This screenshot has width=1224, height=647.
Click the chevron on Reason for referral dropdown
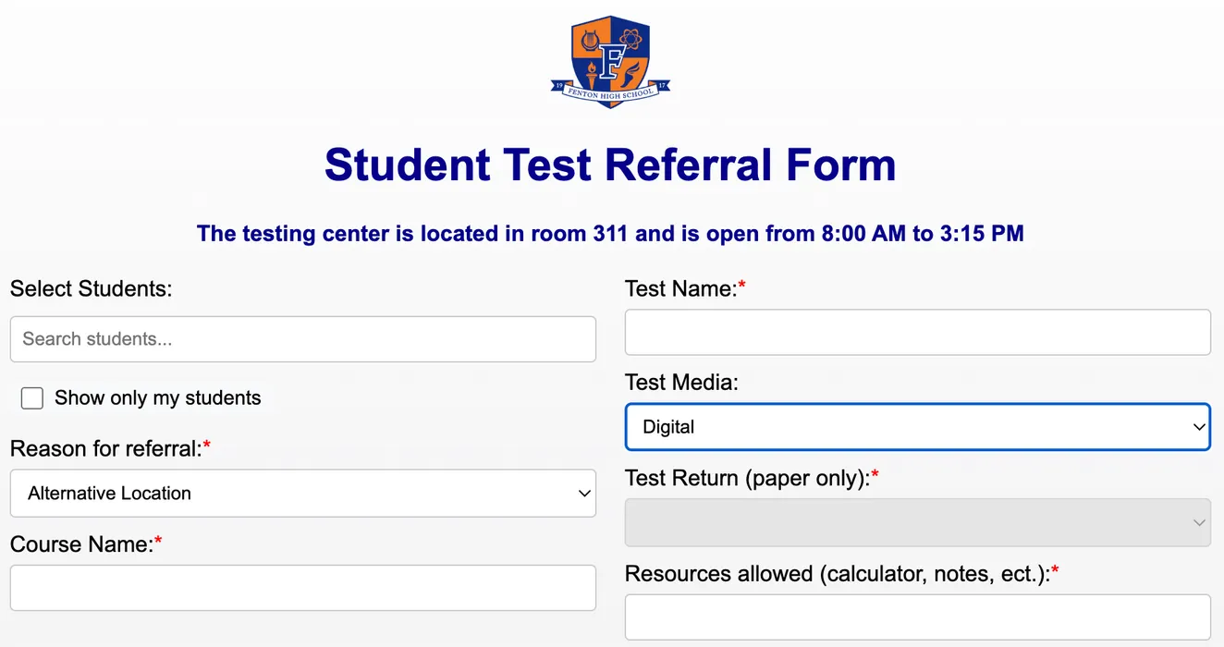click(x=584, y=494)
